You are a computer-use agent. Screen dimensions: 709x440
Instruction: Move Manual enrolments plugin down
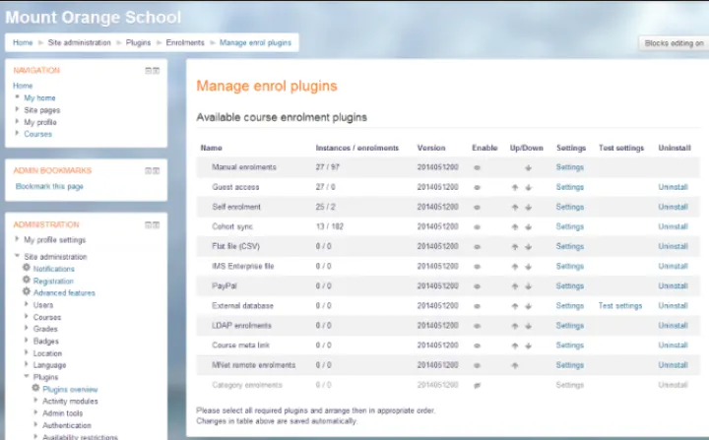(x=529, y=167)
